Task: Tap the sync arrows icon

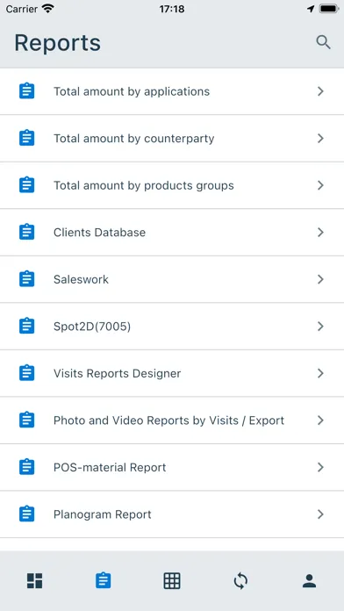Action: coord(240,581)
